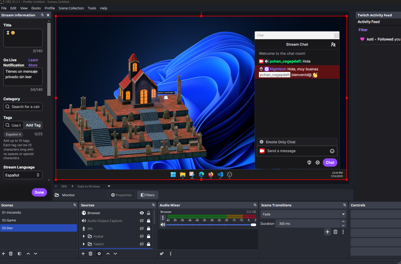The image size is (401, 264).
Task: Open community users list in Stream Chat
Action: [333, 44]
